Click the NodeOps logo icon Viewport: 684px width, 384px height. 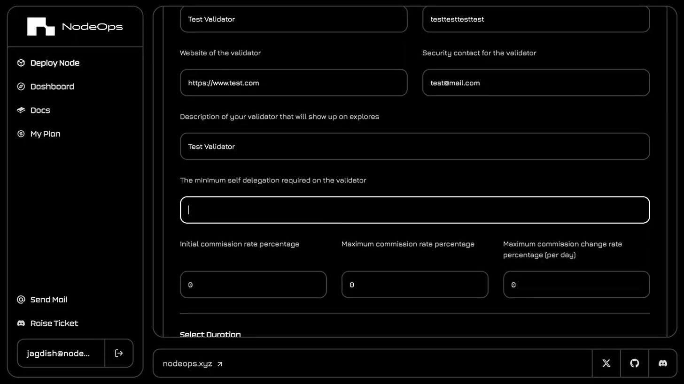click(x=41, y=27)
